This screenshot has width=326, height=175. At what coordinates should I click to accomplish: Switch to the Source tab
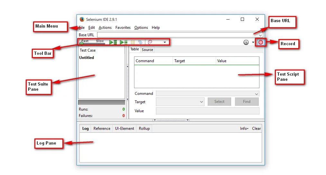(x=147, y=50)
